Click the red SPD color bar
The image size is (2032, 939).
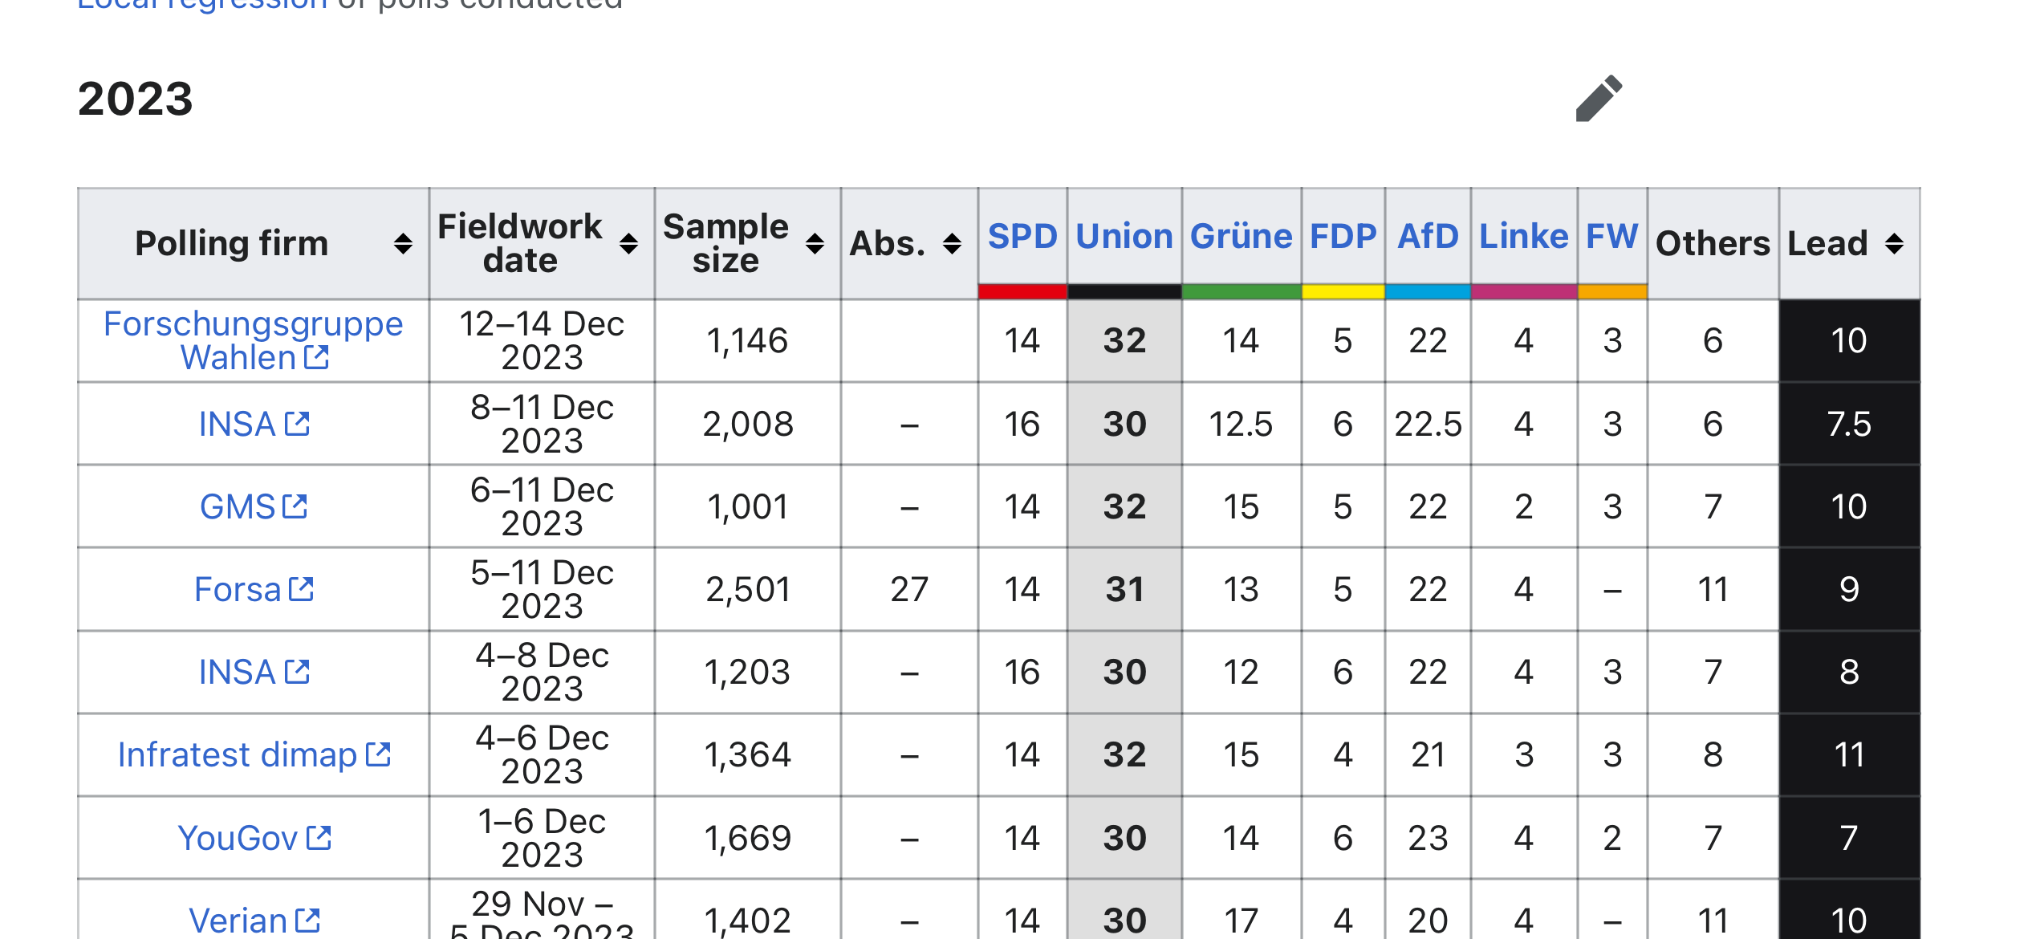pyautogui.click(x=1022, y=292)
